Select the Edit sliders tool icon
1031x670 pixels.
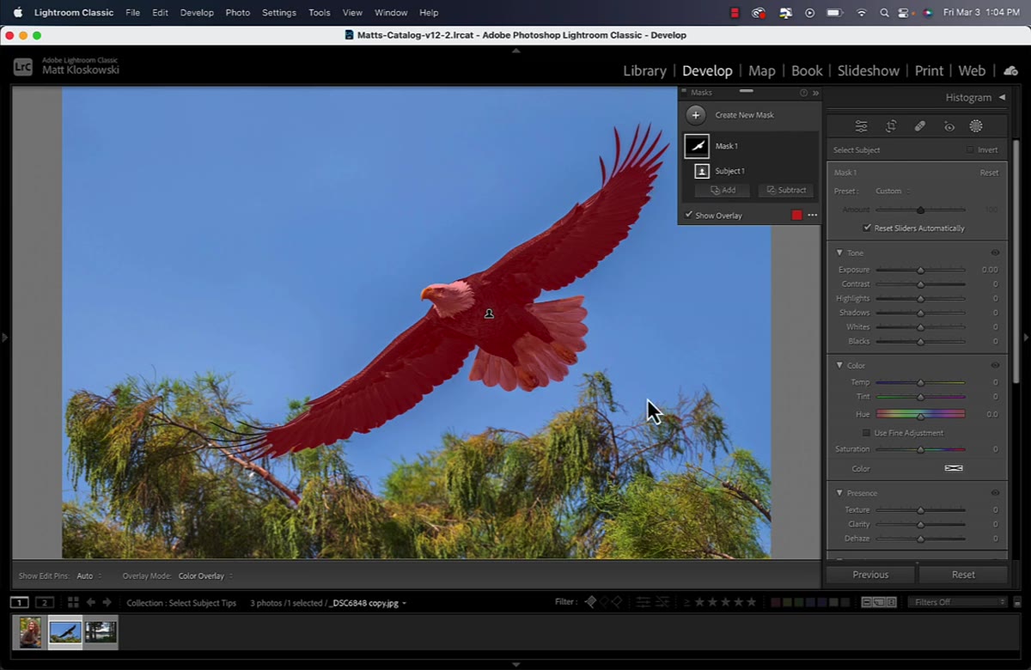(861, 126)
